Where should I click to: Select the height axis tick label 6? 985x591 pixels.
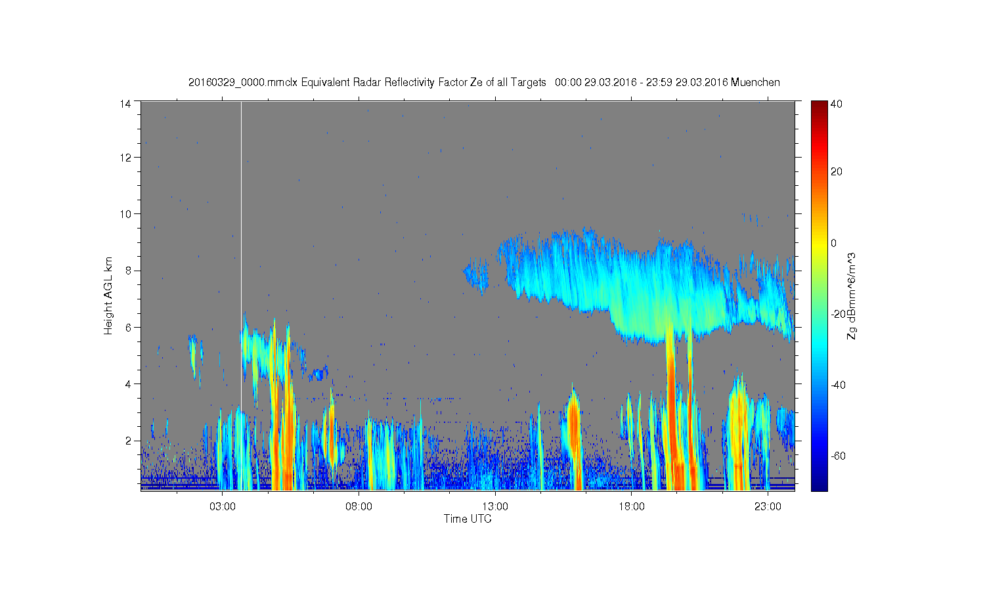[128, 327]
